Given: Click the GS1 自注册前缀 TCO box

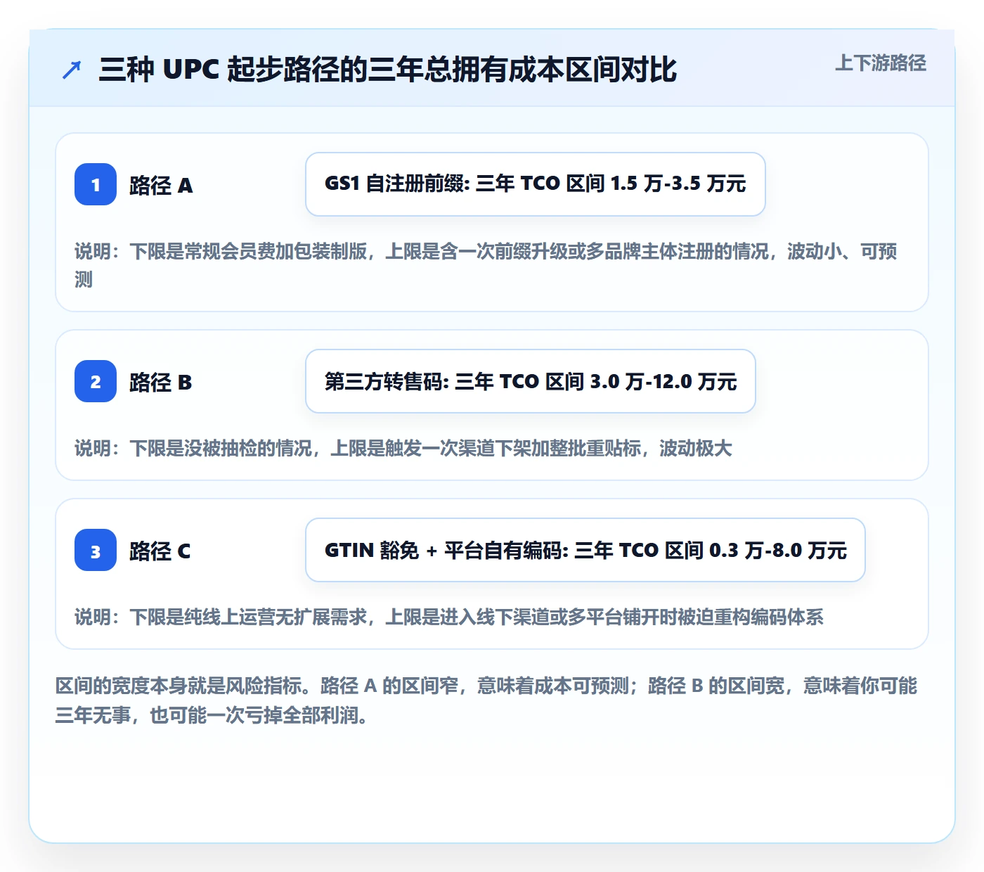Looking at the screenshot, I should [536, 184].
